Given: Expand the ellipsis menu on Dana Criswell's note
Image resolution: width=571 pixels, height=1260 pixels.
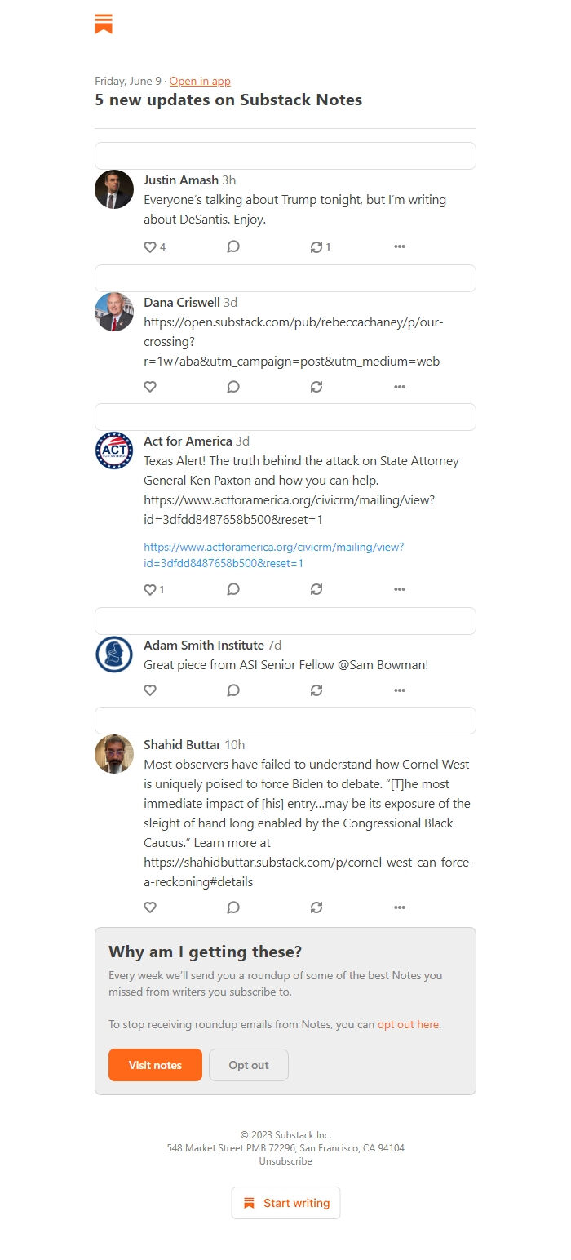Looking at the screenshot, I should point(400,386).
